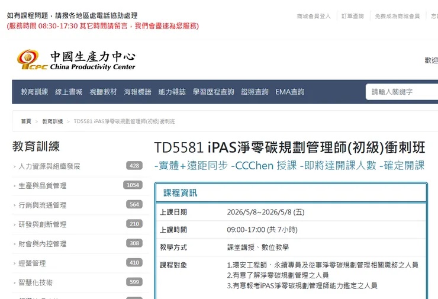Click breadcrumb text TD5581 iPAS淨零碳規劃管理師(初級)衝刺班
Screen dimensions: 438x299
click(x=124, y=121)
